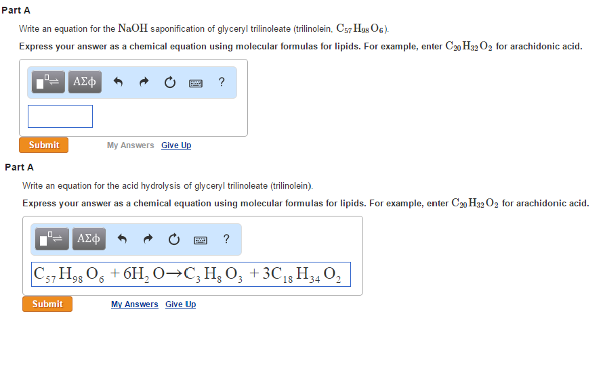Show keyboard shortcuts for acid hydrolysis answer
Screen dimensions: 605x366
point(200,239)
